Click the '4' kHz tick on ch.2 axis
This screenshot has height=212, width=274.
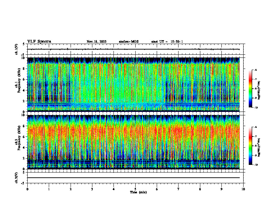pos(24,148)
